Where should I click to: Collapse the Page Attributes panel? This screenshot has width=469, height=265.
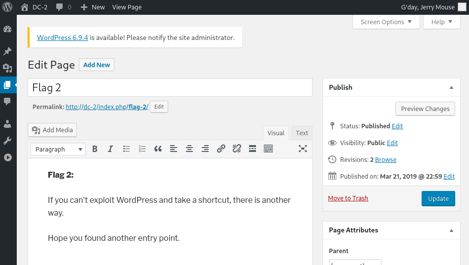[451, 230]
